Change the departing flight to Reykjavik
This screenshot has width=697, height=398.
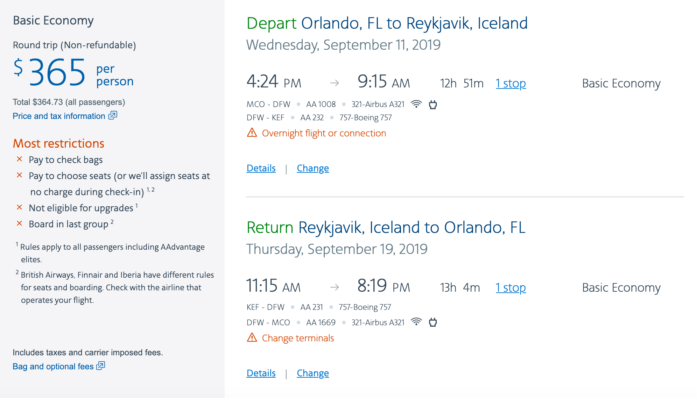pos(313,168)
